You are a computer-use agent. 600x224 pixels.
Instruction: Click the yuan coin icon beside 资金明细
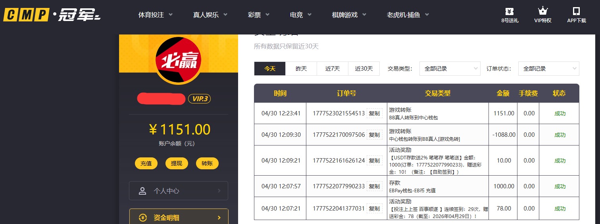pyautogui.click(x=143, y=218)
